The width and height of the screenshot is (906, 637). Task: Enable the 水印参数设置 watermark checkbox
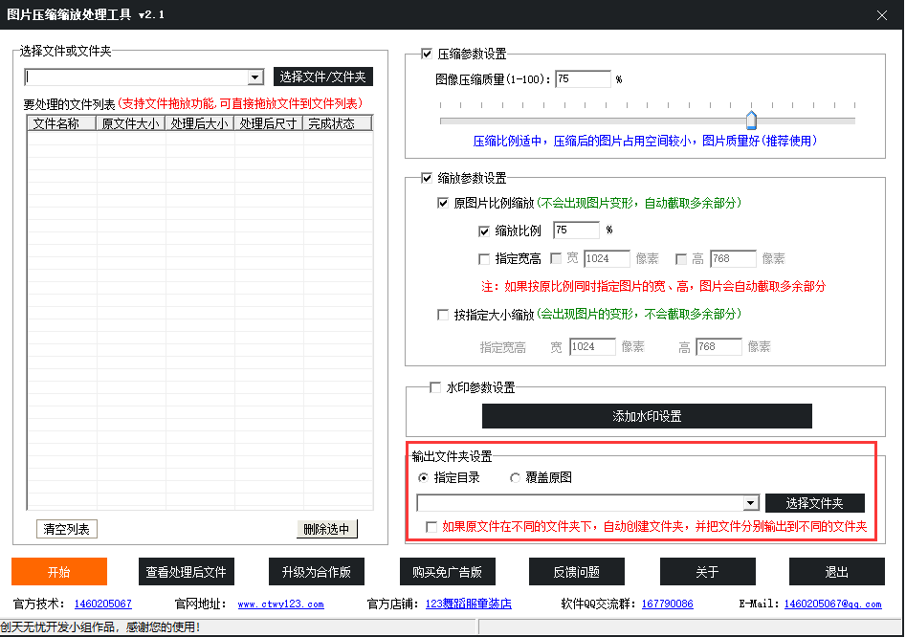click(435, 387)
